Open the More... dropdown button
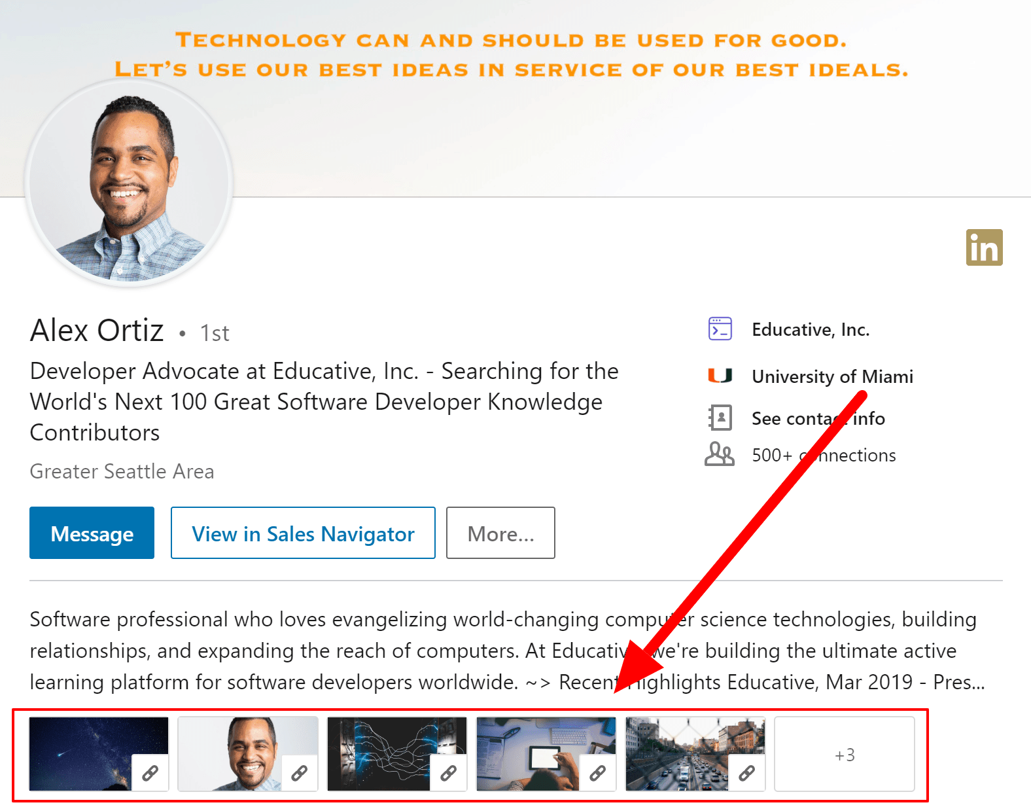 [x=500, y=533]
